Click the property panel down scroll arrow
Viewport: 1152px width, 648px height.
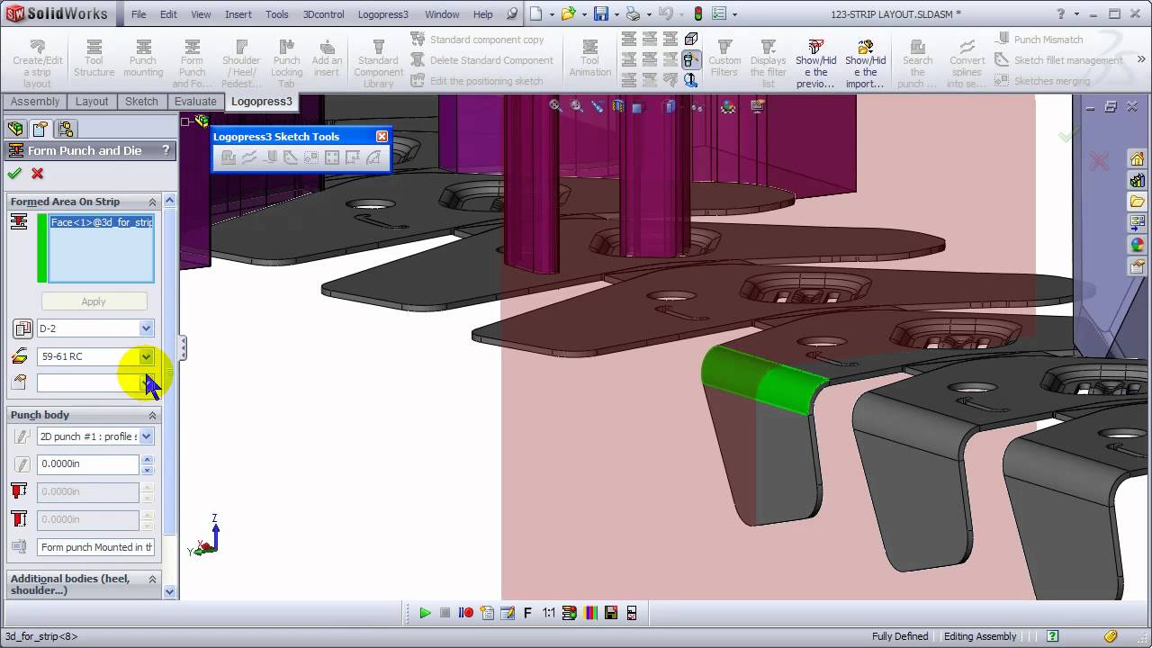click(x=170, y=591)
